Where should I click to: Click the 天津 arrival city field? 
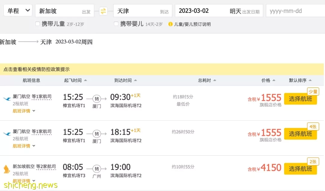143,11
